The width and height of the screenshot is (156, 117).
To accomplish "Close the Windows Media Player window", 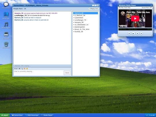I will click(151, 5).
